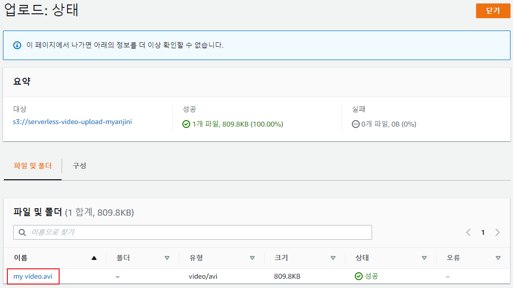Click the 유형 column header label
The width and height of the screenshot is (513, 288).
[x=196, y=258]
